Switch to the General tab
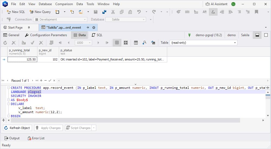 11,35
